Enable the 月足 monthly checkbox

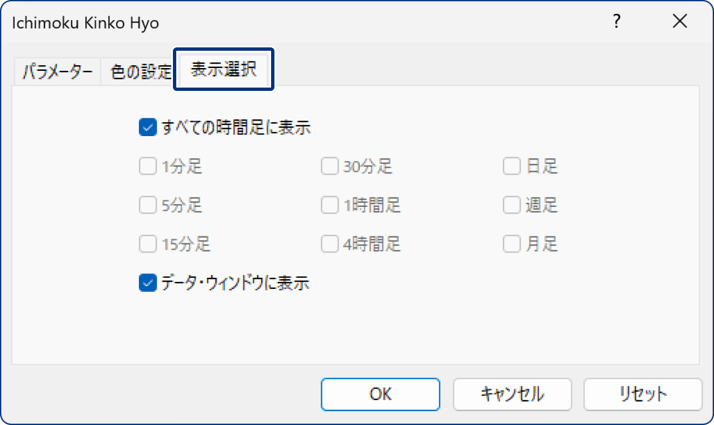tap(512, 244)
